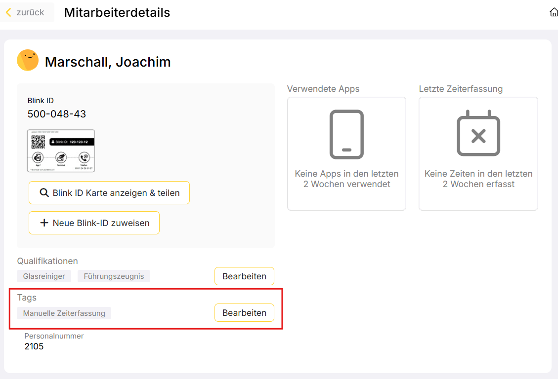Screen dimensions: 558x379
Task: Click the smartphone icon under Verwendete Apps
Action: click(x=346, y=134)
